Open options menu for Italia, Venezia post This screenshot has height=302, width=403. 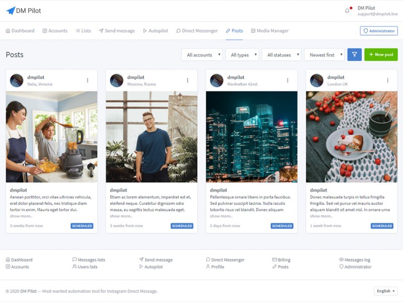88,81
